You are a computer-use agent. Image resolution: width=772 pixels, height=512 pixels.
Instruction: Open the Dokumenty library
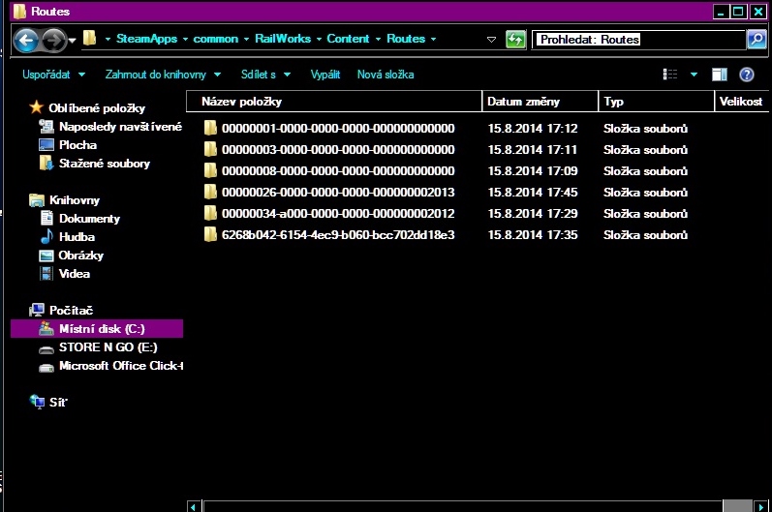[89, 219]
